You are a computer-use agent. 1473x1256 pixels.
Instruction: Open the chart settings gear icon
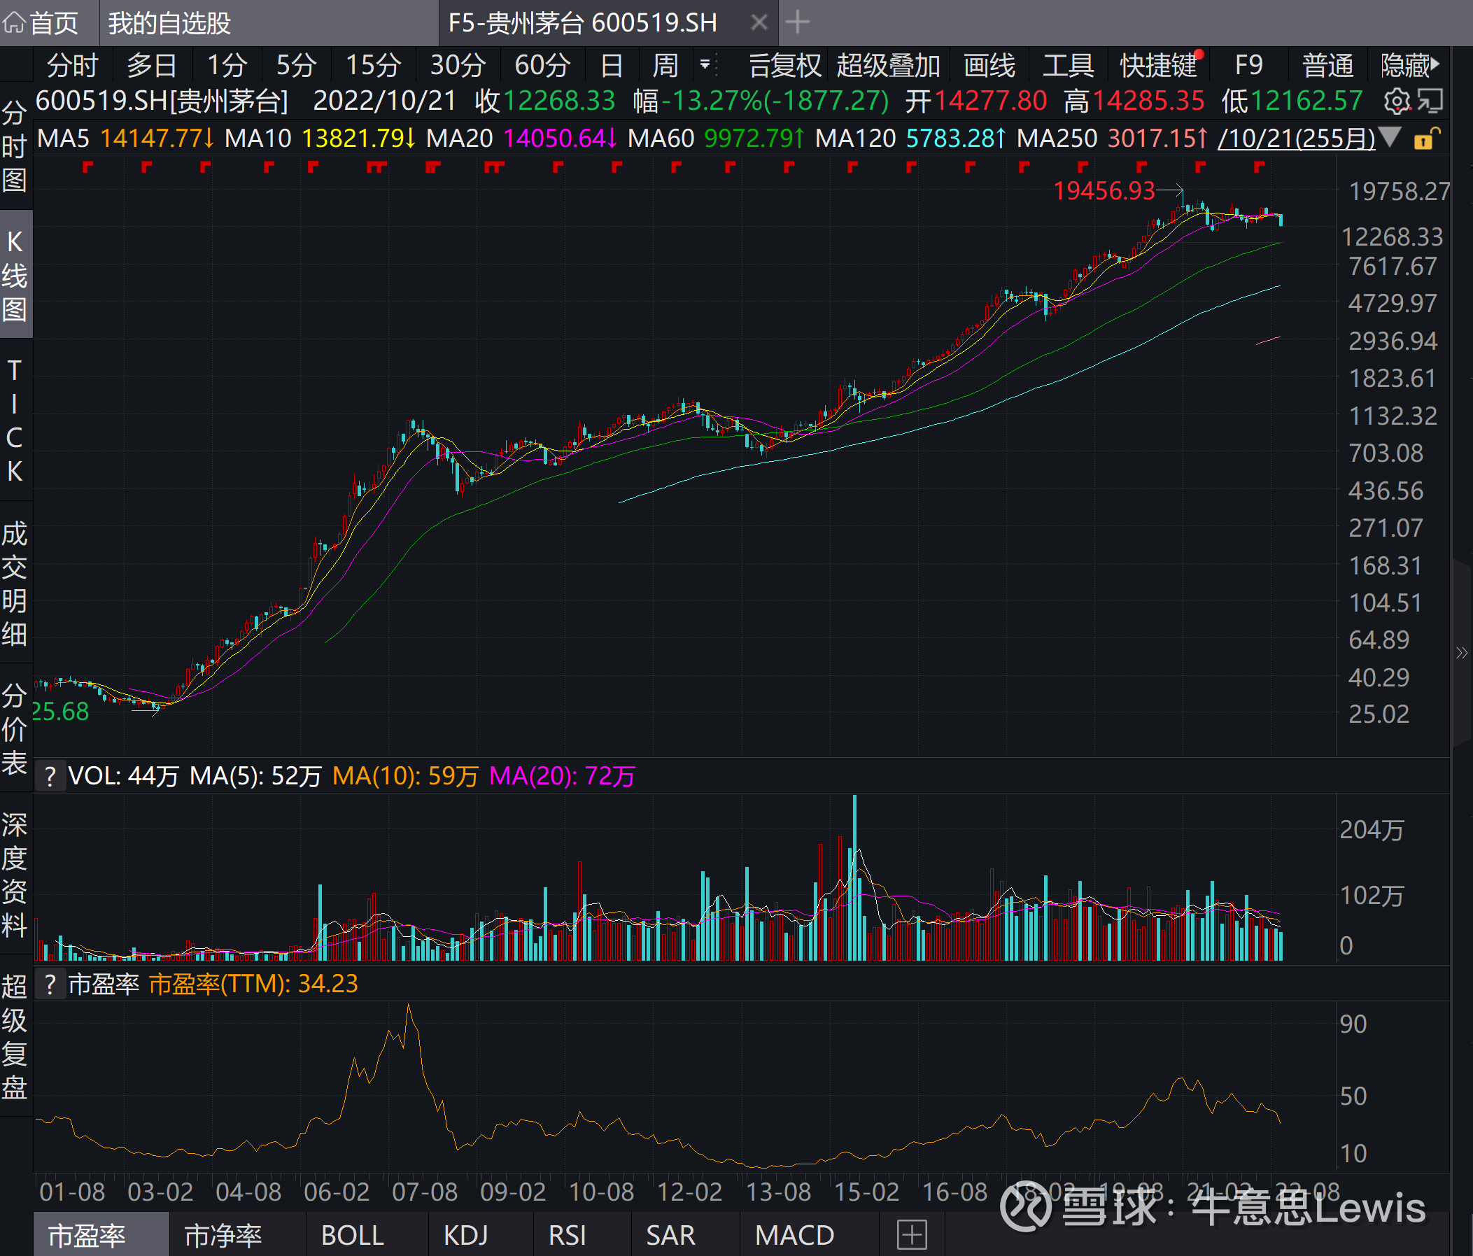1397,101
